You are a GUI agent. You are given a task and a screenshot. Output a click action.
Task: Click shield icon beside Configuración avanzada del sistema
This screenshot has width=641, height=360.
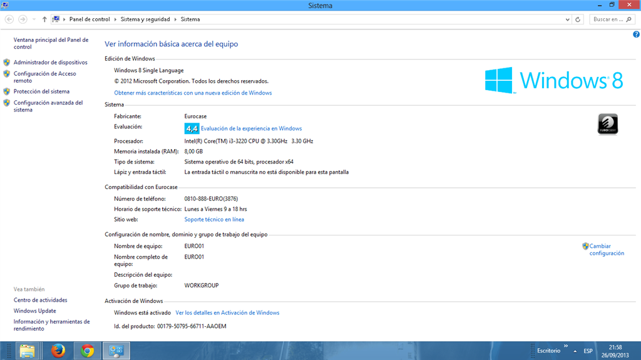(x=6, y=103)
